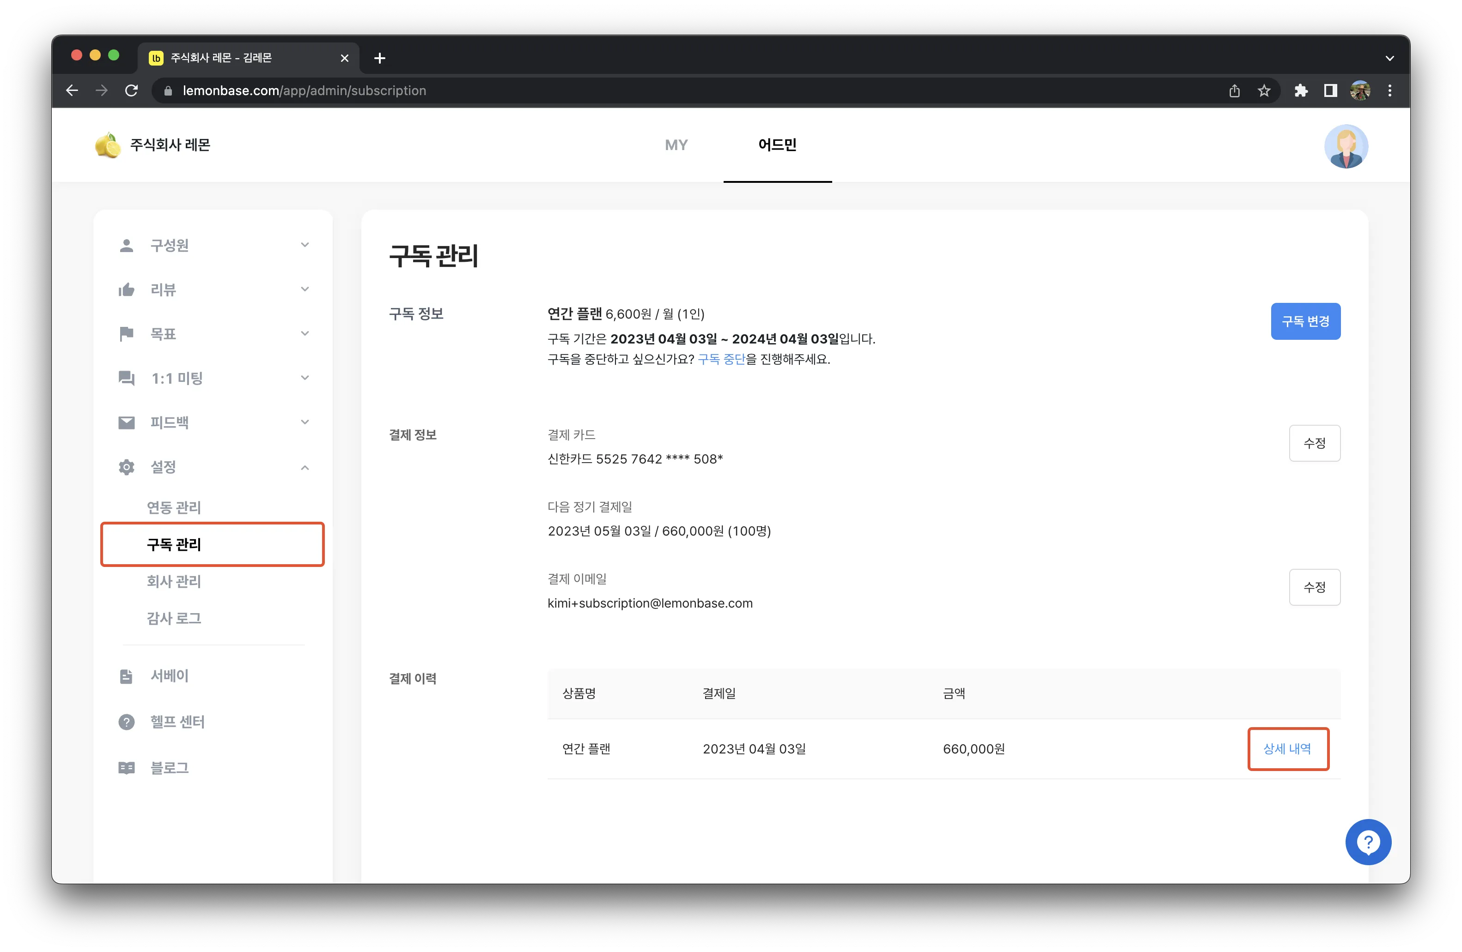
Task: Switch to the MY tab
Action: (676, 145)
